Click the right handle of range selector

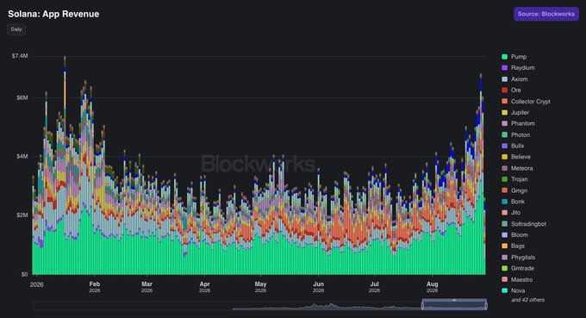click(486, 306)
